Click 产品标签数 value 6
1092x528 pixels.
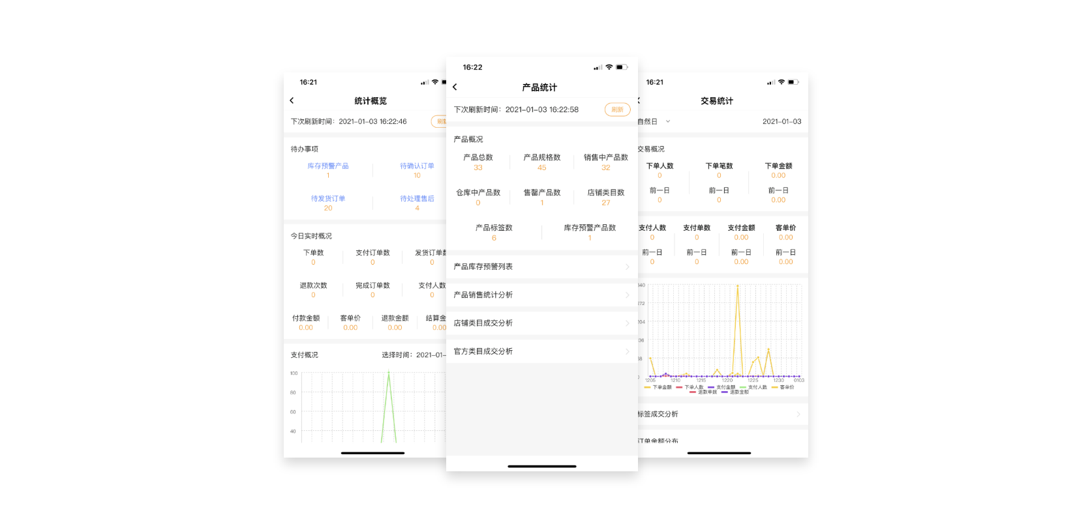coord(494,238)
